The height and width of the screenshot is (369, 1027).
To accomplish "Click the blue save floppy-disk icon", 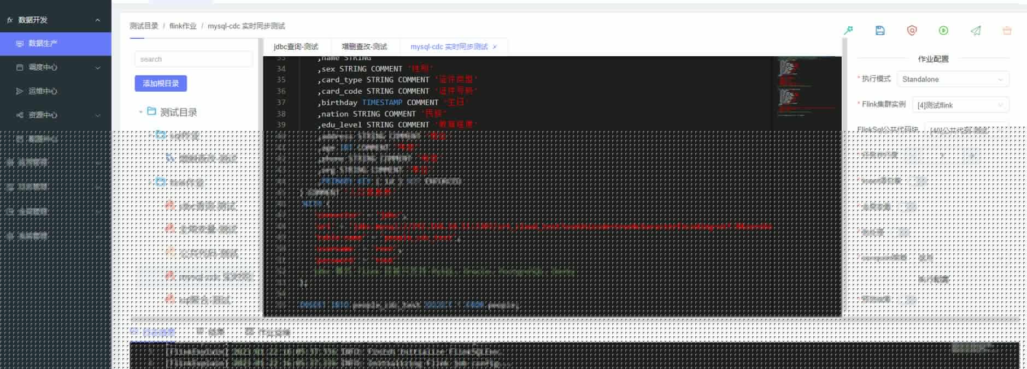I will click(880, 31).
